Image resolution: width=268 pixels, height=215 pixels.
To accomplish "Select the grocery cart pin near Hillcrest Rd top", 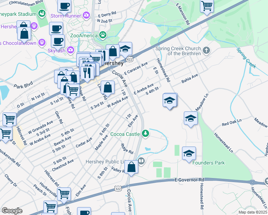I will [10, 120].
